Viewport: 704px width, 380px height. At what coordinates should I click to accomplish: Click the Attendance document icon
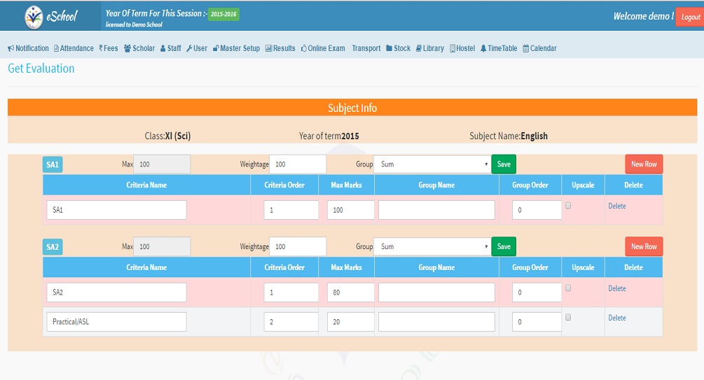(x=57, y=48)
